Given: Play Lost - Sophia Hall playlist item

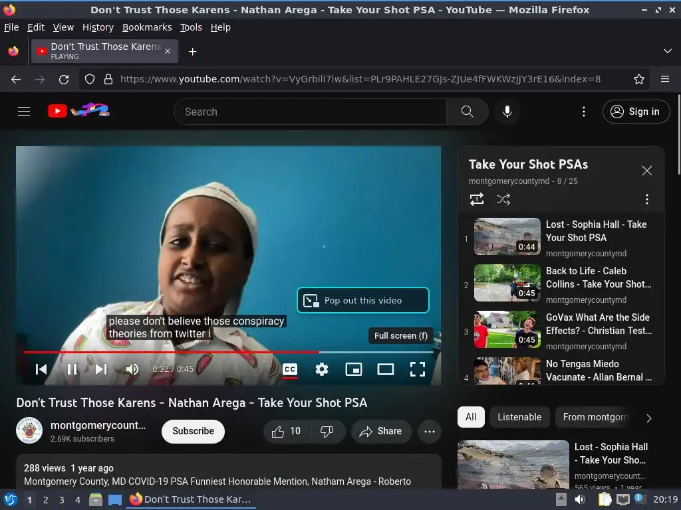Looking at the screenshot, I should [x=560, y=238].
